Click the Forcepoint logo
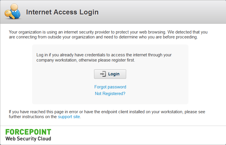This screenshot has height=145, width=226. click(28, 135)
